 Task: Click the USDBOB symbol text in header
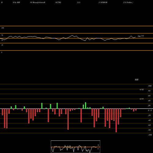pos(103,2)
